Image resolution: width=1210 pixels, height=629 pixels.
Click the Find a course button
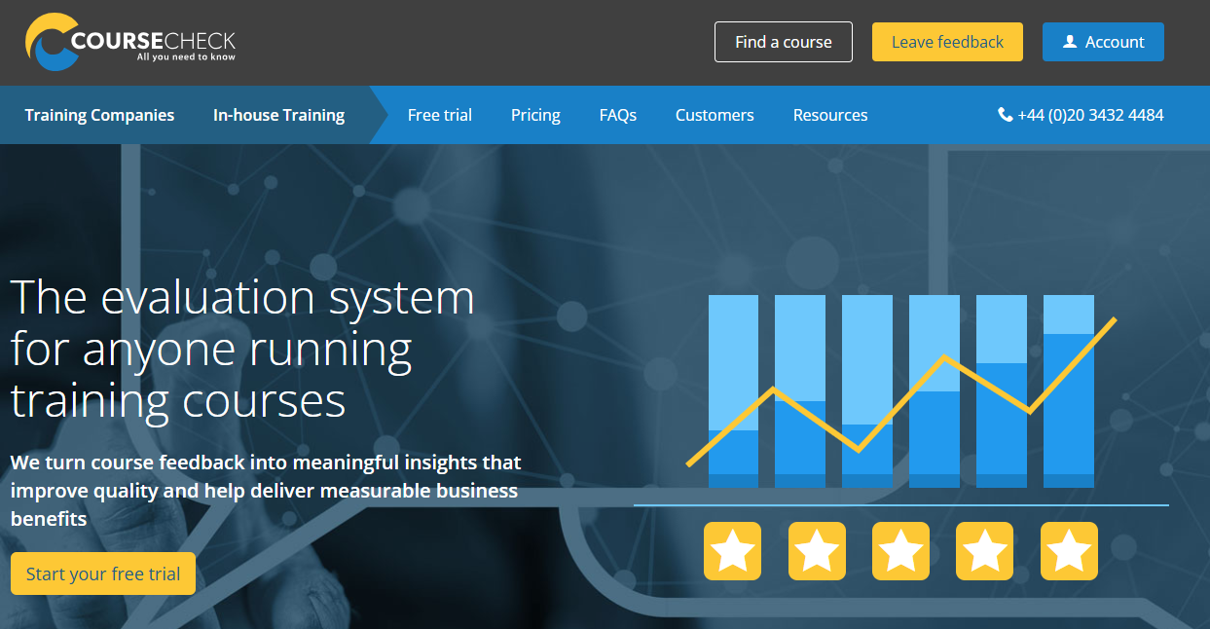point(783,42)
